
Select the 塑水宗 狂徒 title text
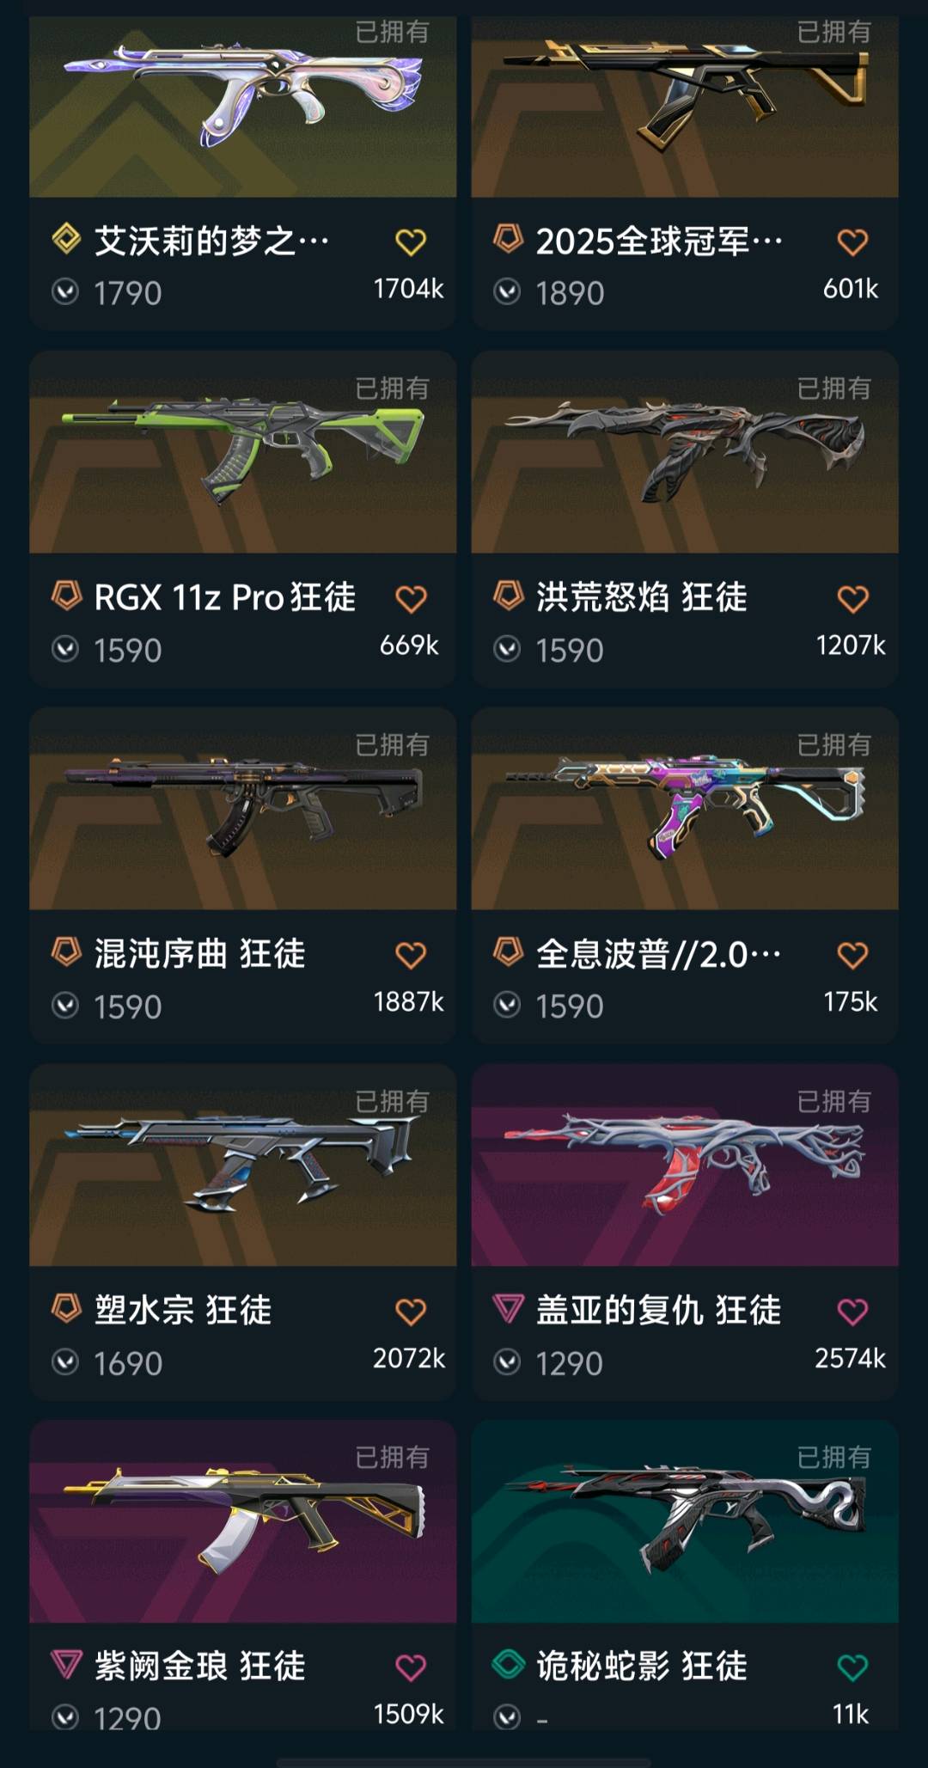(x=183, y=1311)
